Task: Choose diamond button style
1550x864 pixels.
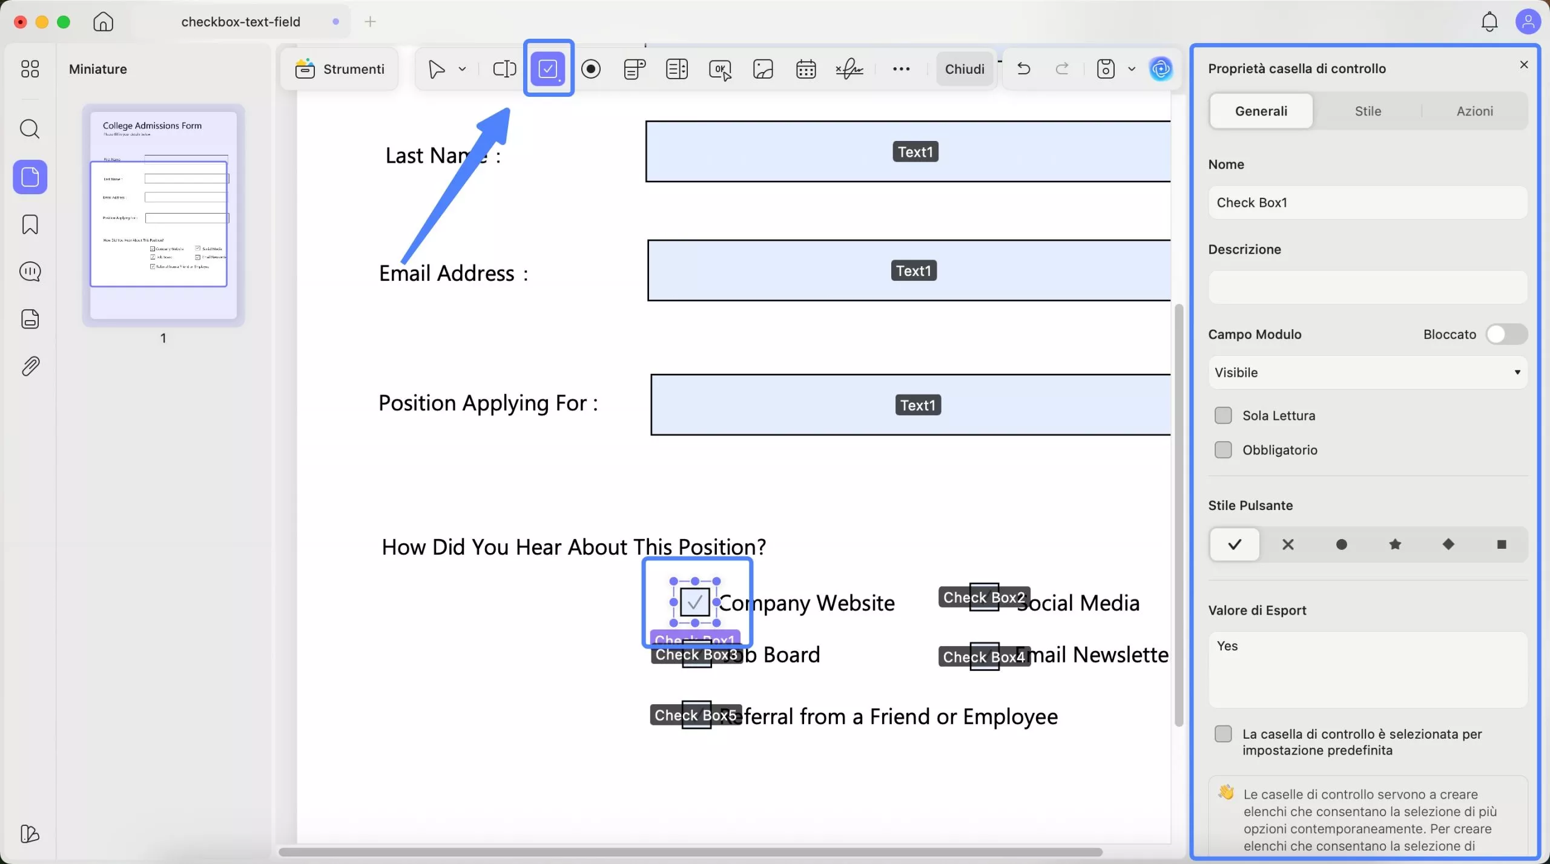Action: click(x=1448, y=545)
